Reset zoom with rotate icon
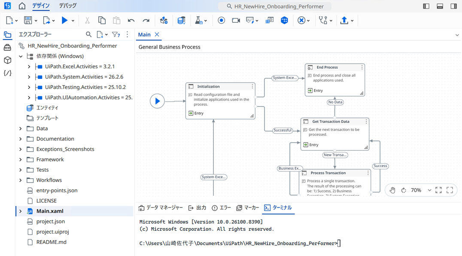The width and height of the screenshot is (462, 256). (404, 190)
